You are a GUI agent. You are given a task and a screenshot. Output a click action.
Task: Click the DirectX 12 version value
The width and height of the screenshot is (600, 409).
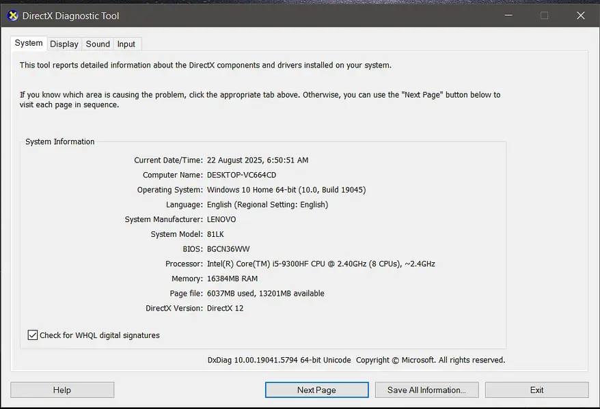click(x=225, y=308)
